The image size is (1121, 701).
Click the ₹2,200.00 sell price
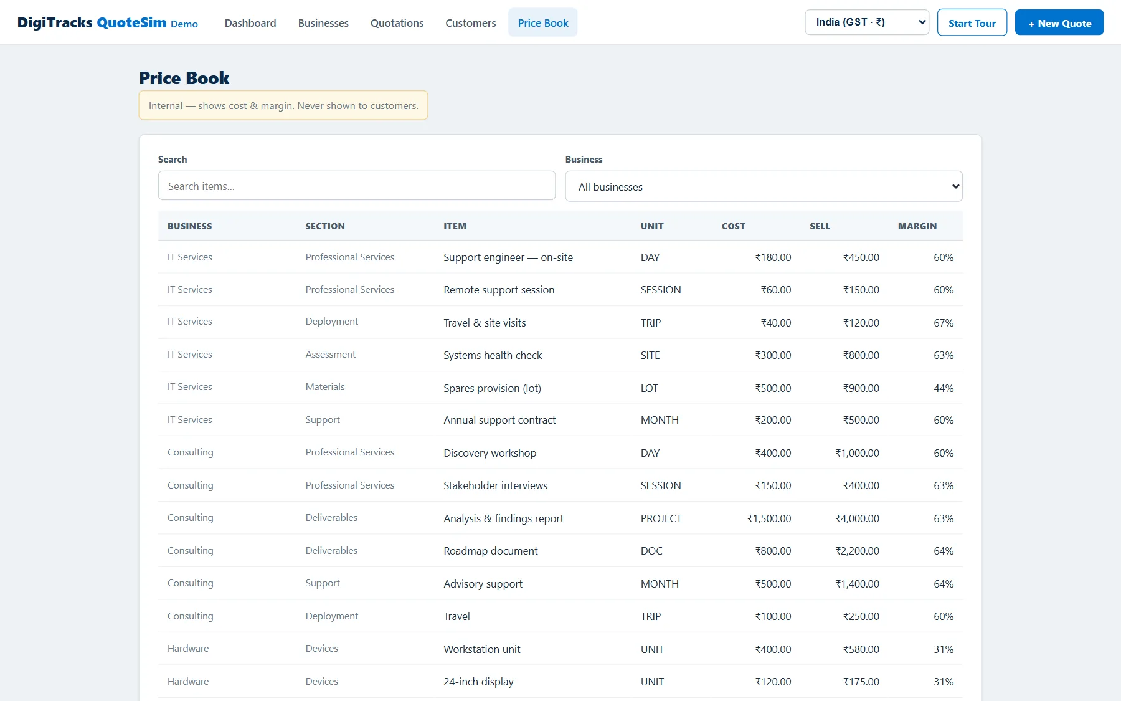(x=857, y=551)
